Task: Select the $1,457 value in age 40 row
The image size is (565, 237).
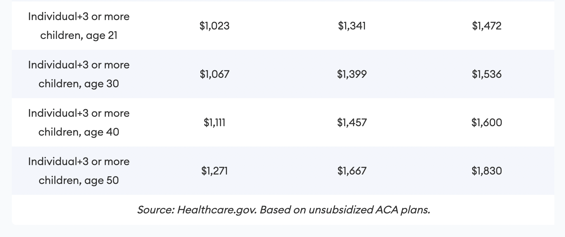Action: click(x=352, y=122)
